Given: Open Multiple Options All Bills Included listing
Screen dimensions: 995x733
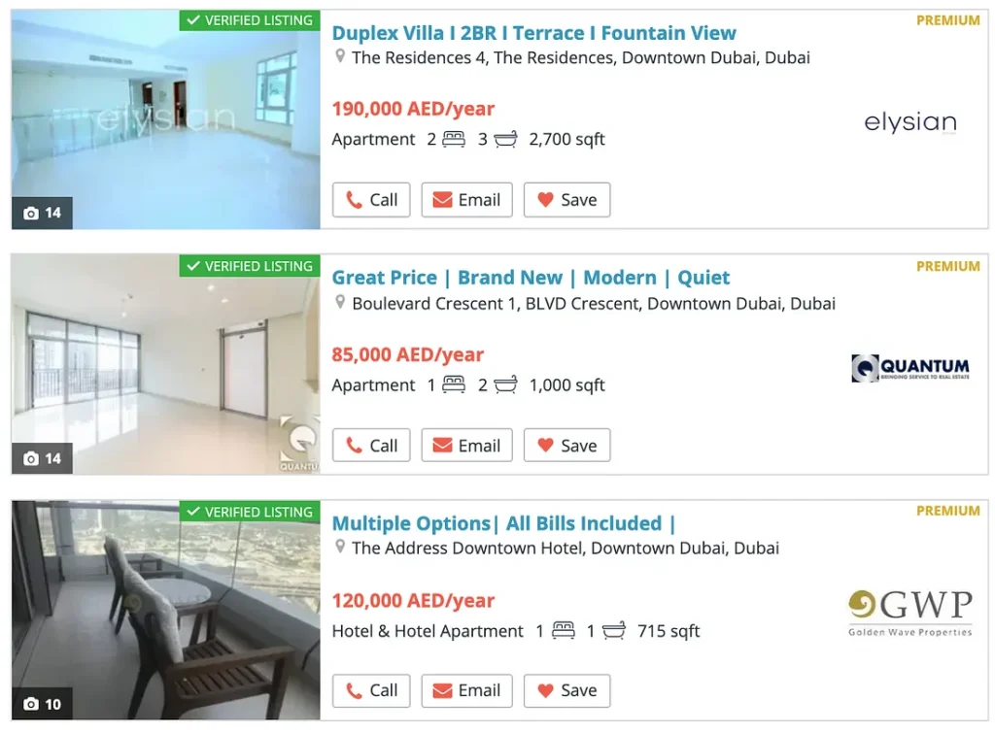Looking at the screenshot, I should tap(504, 523).
